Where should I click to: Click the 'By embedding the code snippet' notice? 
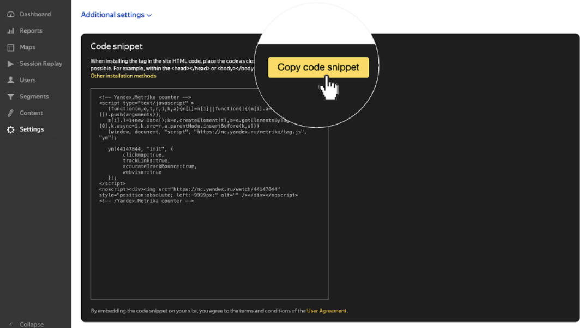219,311
